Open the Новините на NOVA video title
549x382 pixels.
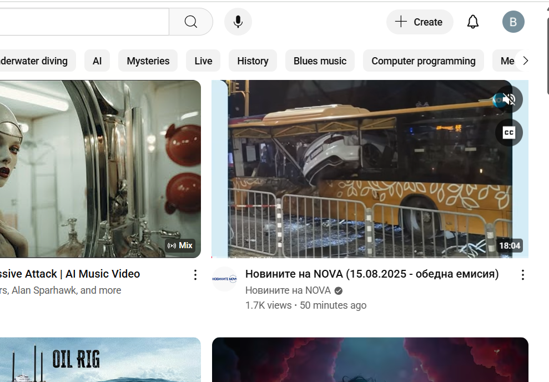point(372,274)
